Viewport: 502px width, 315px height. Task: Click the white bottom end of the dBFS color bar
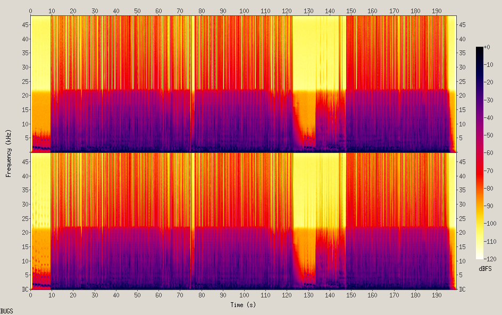tap(480, 257)
